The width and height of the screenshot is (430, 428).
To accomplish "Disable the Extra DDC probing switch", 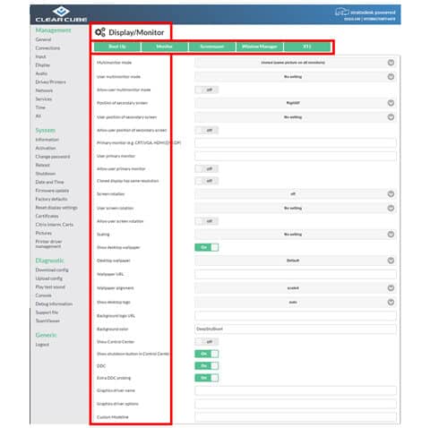I will tap(206, 378).
